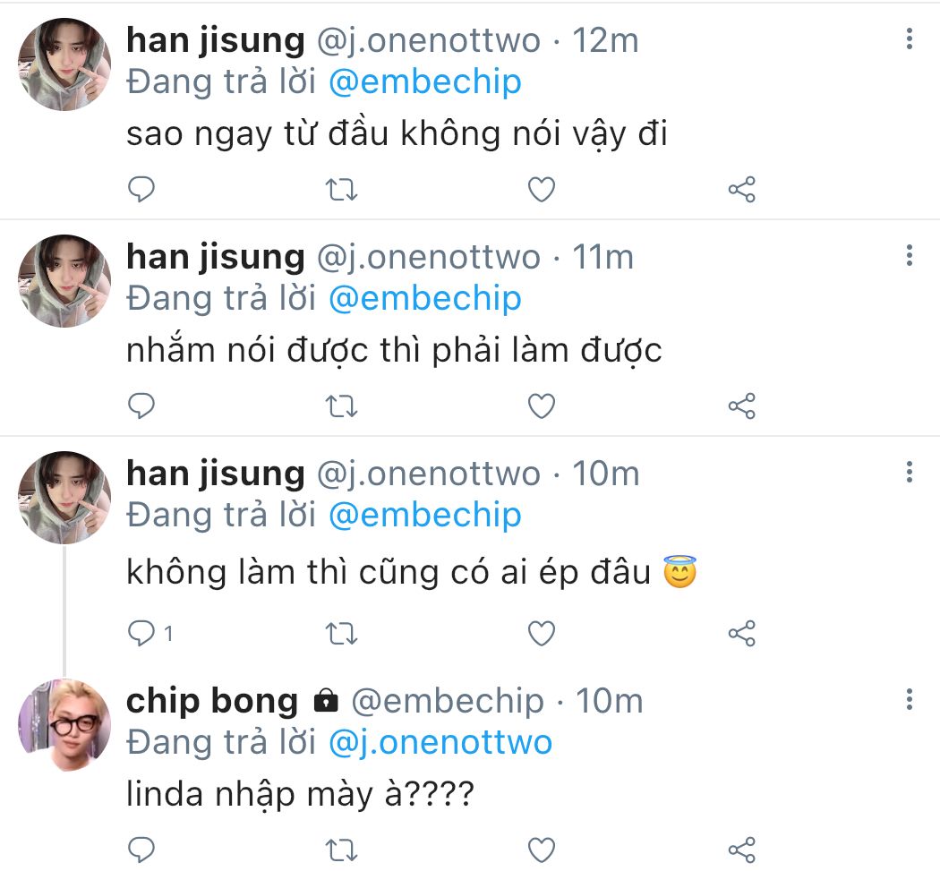This screenshot has width=940, height=871.
Task: Open the @j.onenottwo mention in chip bong's reply
Action: (440, 742)
